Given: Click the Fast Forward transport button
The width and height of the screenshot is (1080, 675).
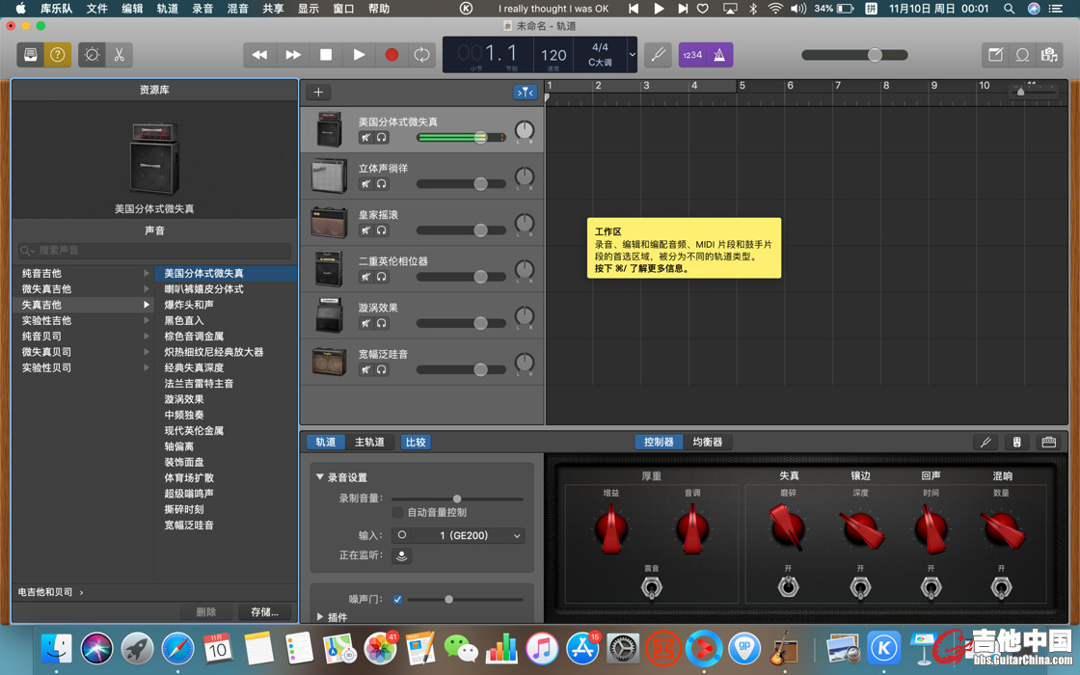Looking at the screenshot, I should click(293, 55).
